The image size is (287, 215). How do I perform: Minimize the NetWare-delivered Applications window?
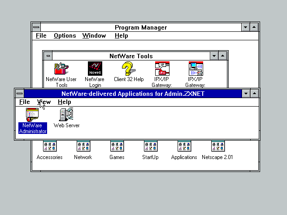246,94
